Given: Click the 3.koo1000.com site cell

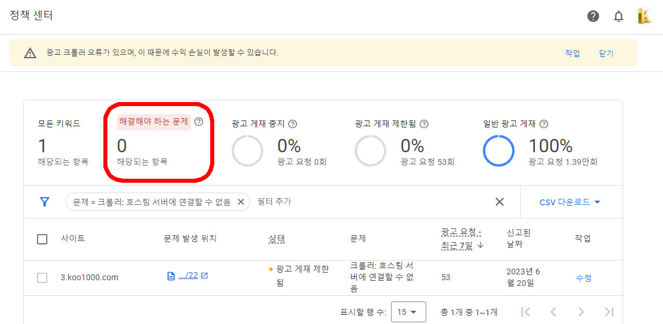Looking at the screenshot, I should (x=90, y=278).
